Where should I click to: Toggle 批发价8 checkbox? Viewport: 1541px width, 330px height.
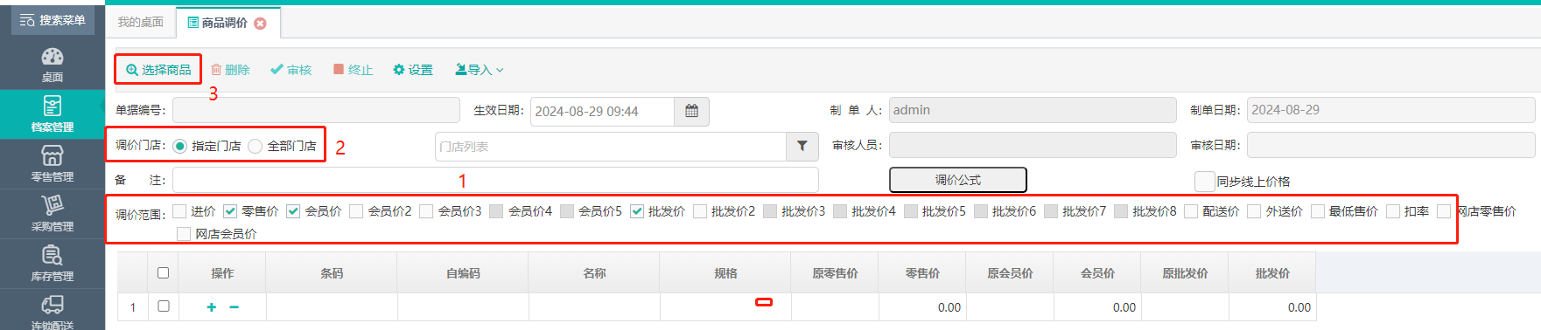(1121, 211)
